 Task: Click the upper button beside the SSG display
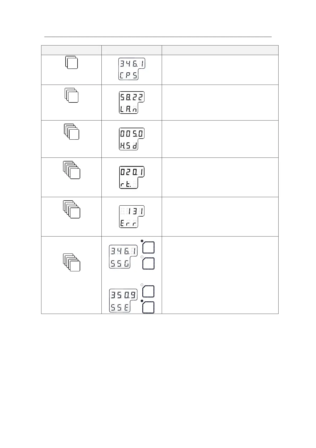(148, 247)
